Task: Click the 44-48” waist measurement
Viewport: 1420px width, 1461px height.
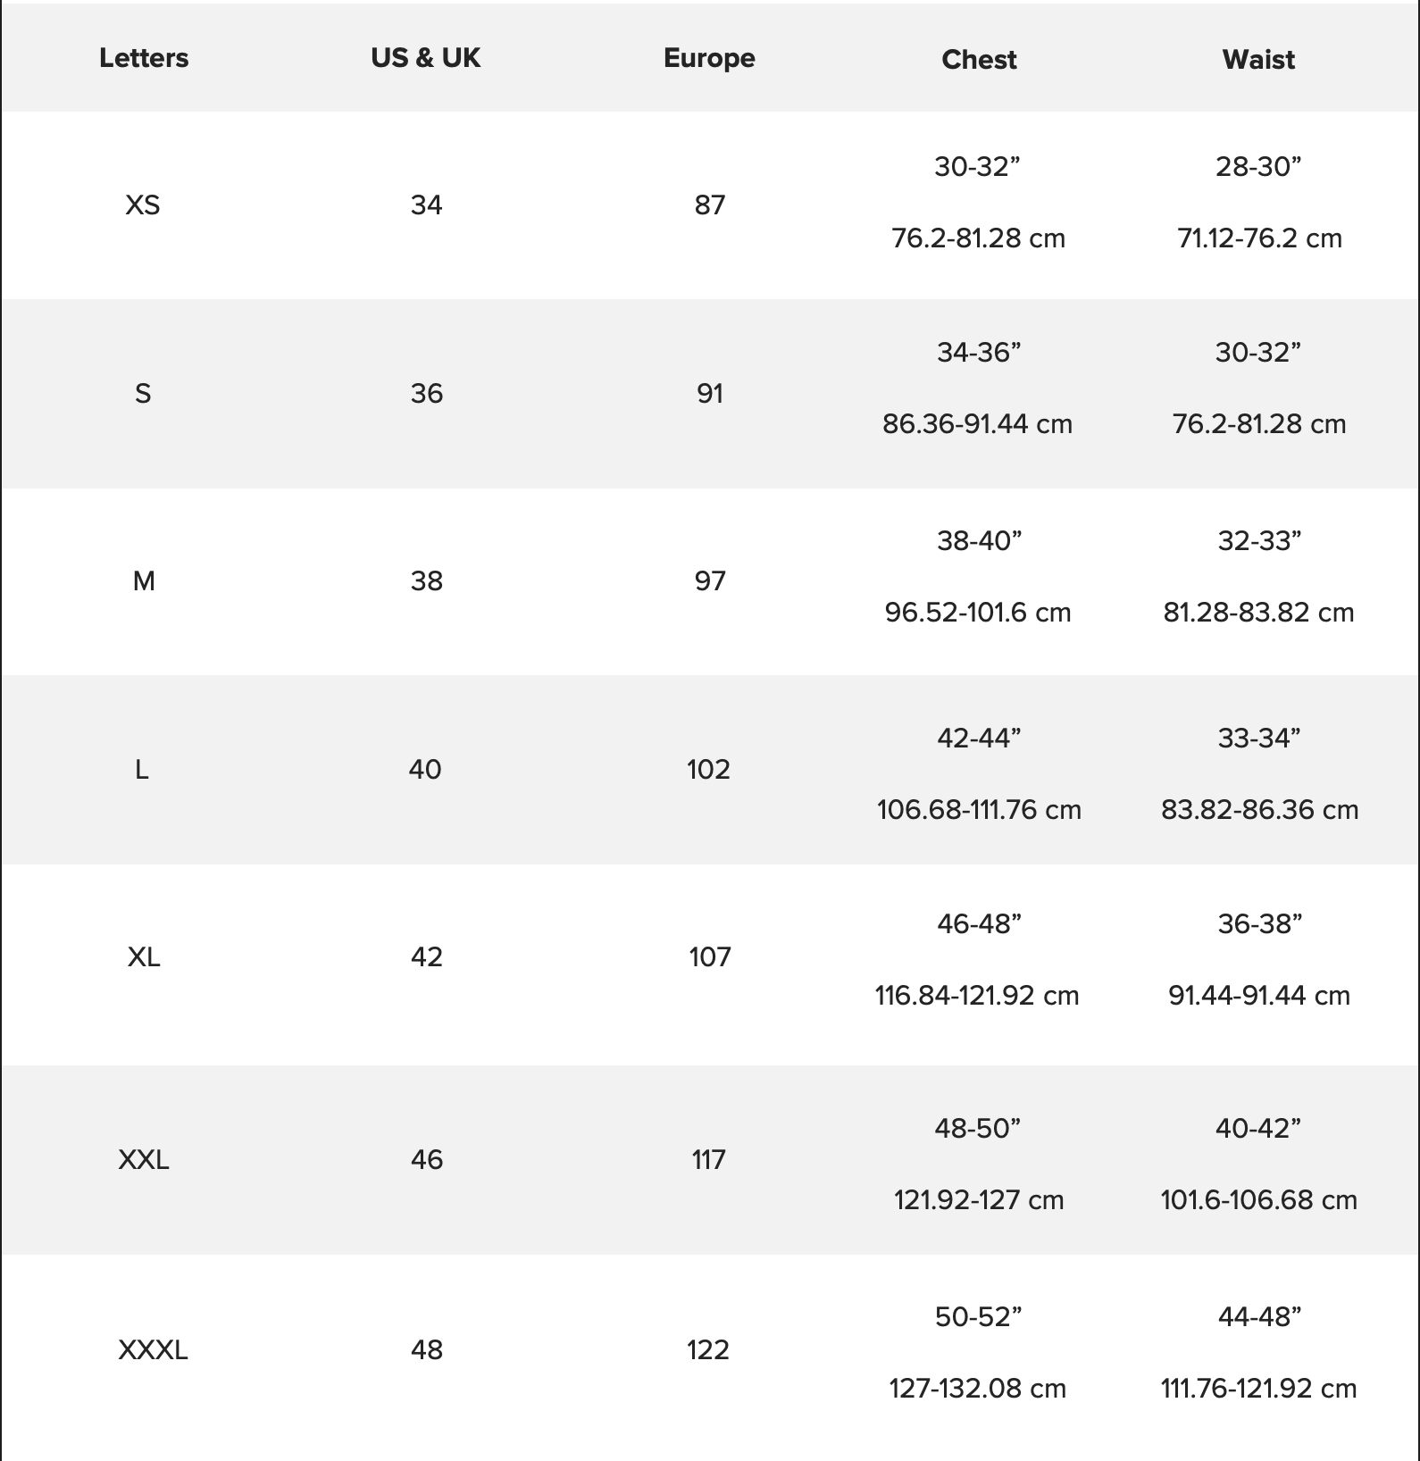Action: [1259, 1316]
